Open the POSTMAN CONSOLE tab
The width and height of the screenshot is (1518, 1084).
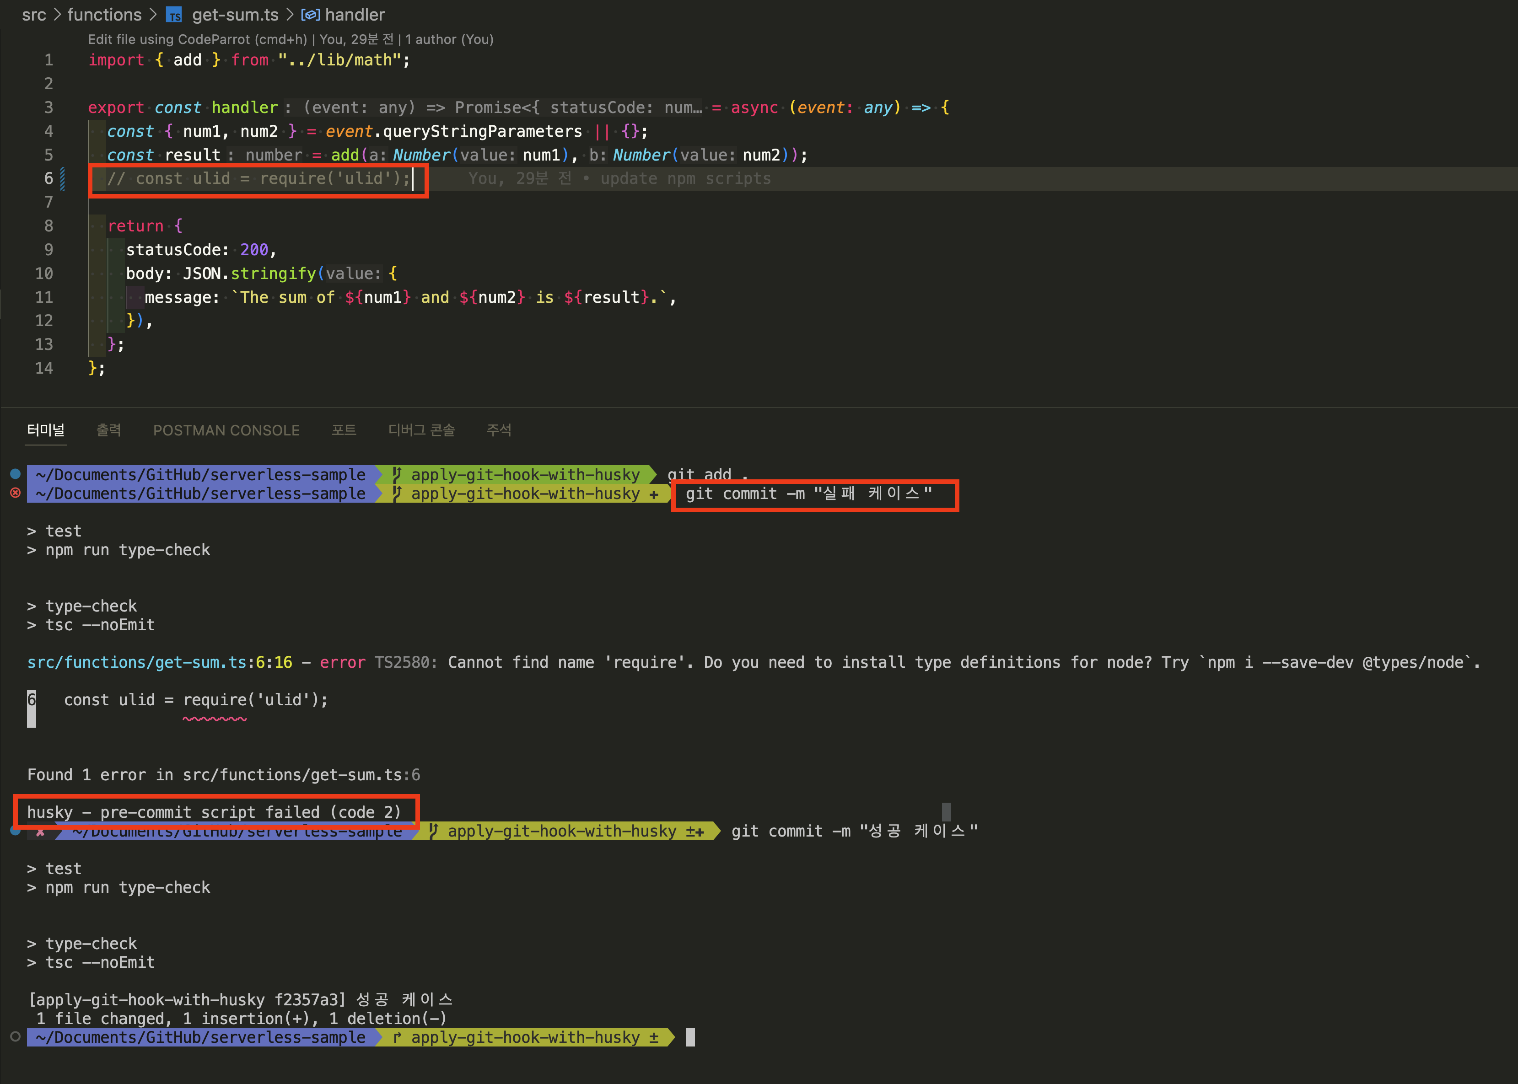tap(226, 430)
